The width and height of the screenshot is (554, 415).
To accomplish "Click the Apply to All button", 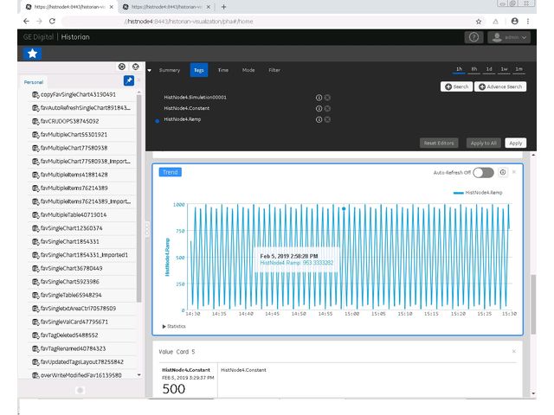I will (x=483, y=143).
